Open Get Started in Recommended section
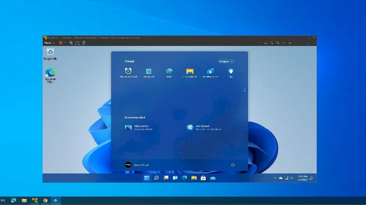The height and width of the screenshot is (205, 366). [204, 128]
